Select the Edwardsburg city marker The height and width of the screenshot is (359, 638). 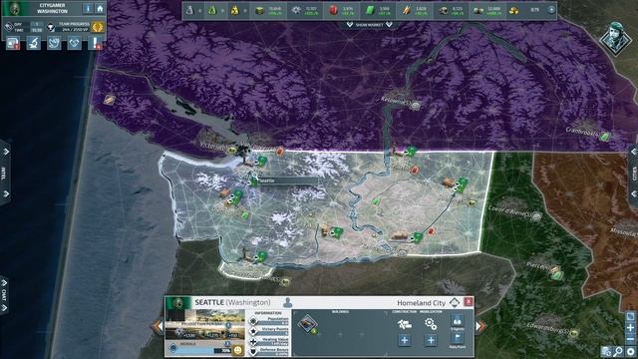(x=574, y=333)
